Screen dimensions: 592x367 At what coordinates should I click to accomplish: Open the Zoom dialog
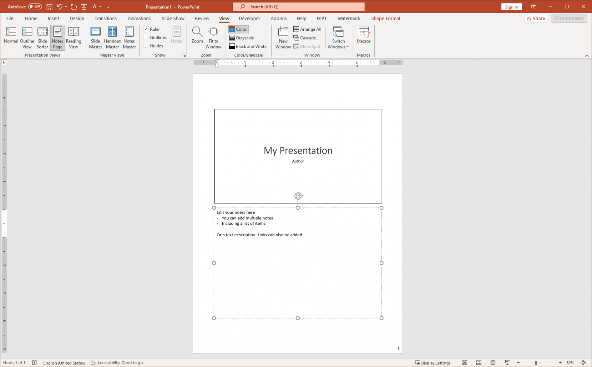(197, 37)
